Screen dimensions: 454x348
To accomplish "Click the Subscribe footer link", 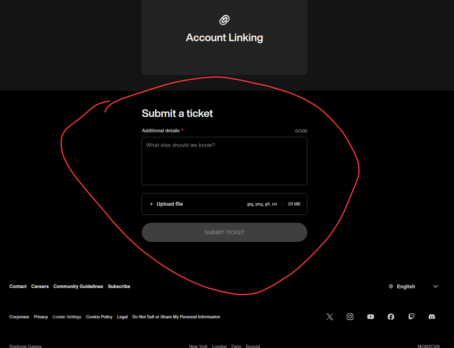I will tap(119, 286).
